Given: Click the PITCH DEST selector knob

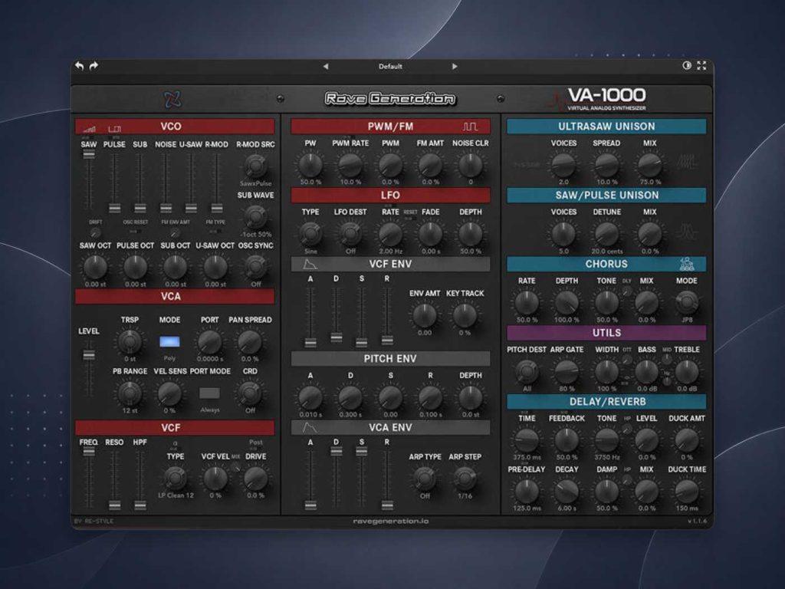Looking at the screenshot, I should tap(526, 372).
